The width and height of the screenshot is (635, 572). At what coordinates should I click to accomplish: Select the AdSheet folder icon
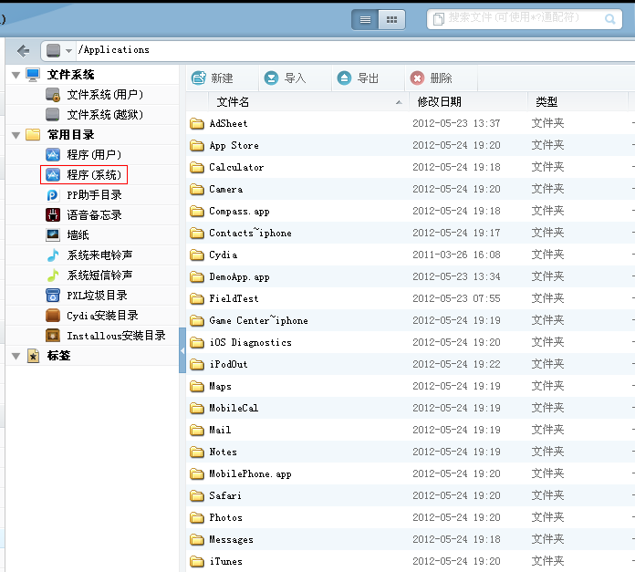pos(197,123)
